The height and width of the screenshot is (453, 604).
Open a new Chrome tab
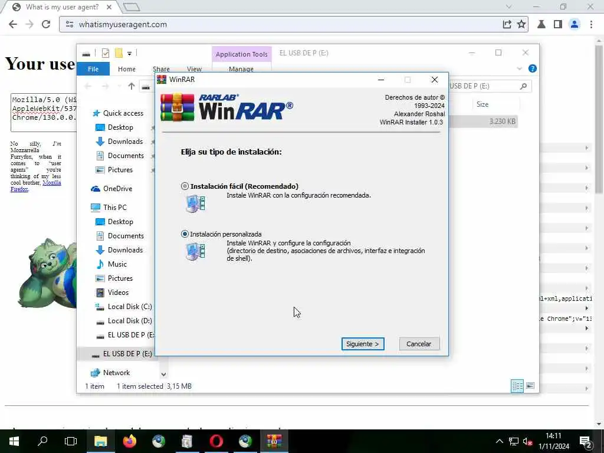(x=132, y=7)
